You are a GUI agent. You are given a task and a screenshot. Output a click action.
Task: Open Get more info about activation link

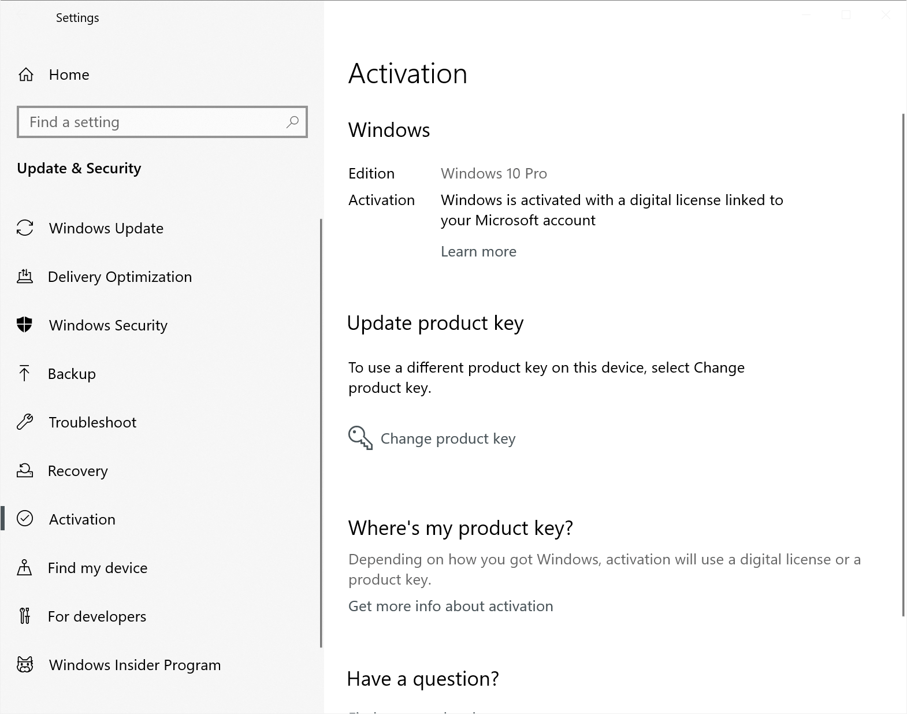point(451,606)
